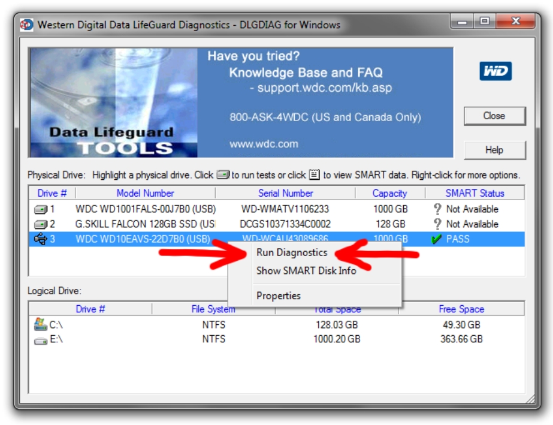Screen dimensions: 553x425
Task: Click the drive icon for drive 1
Action: [41, 209]
